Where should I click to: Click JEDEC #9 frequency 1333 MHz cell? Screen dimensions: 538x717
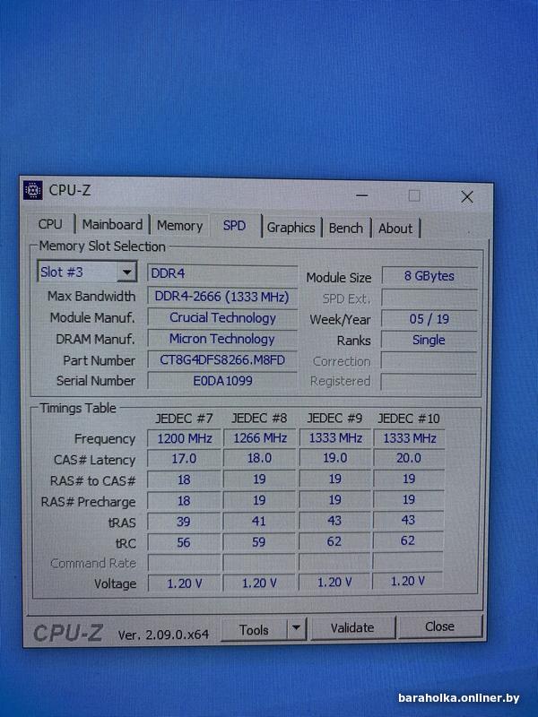click(334, 437)
